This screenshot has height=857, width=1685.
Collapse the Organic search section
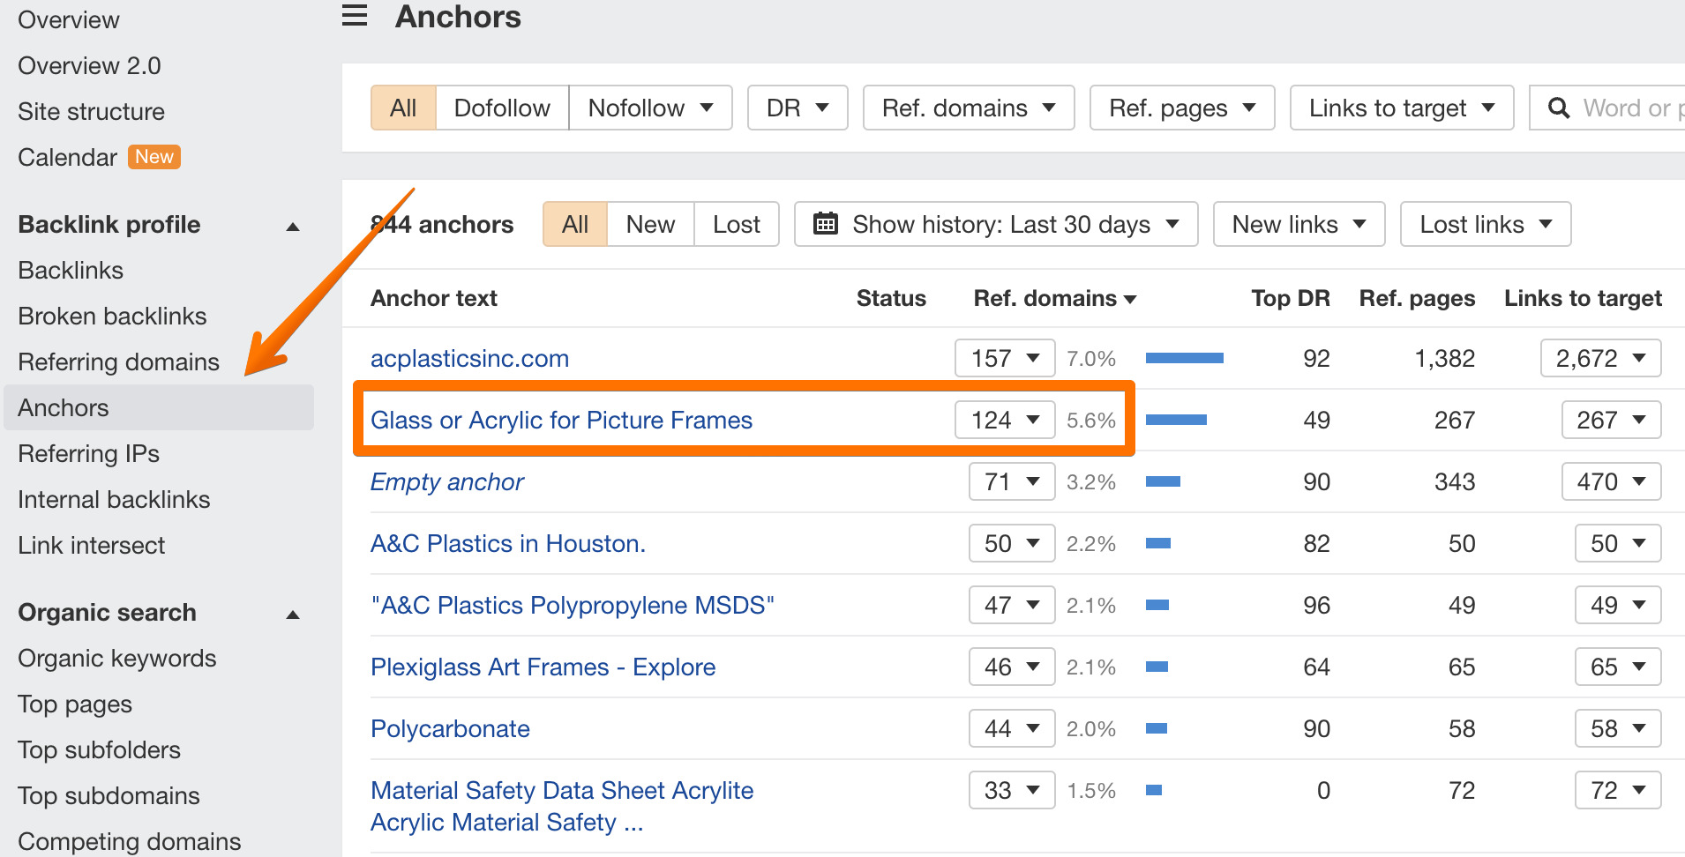[293, 613]
